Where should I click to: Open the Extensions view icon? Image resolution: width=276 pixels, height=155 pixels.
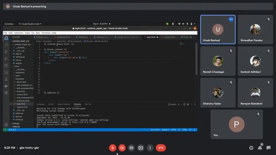(x=6, y=65)
